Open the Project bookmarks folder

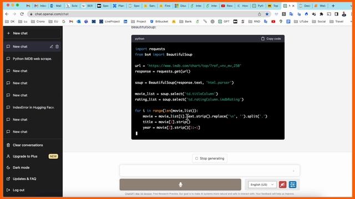click(138, 22)
